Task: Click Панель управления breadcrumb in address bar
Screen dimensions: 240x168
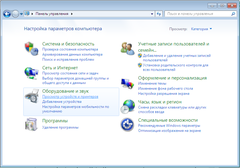Action: [x=52, y=14]
